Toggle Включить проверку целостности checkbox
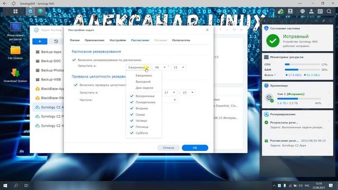338x190 pixels. pyautogui.click(x=76, y=85)
